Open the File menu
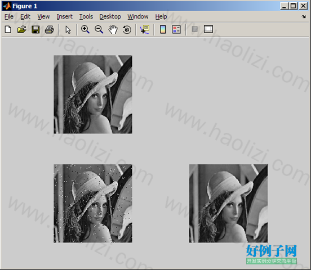This screenshot has width=311, height=270. [x=9, y=17]
